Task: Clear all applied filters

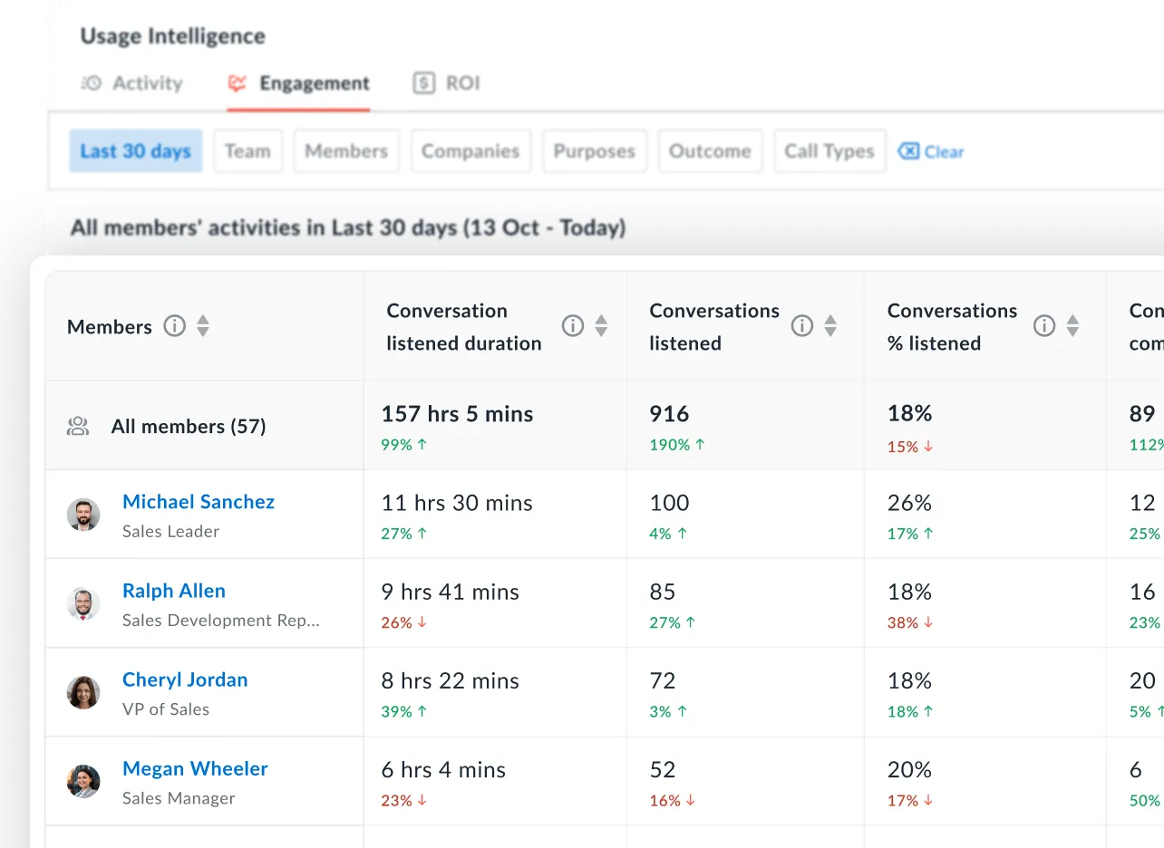Action: (931, 151)
